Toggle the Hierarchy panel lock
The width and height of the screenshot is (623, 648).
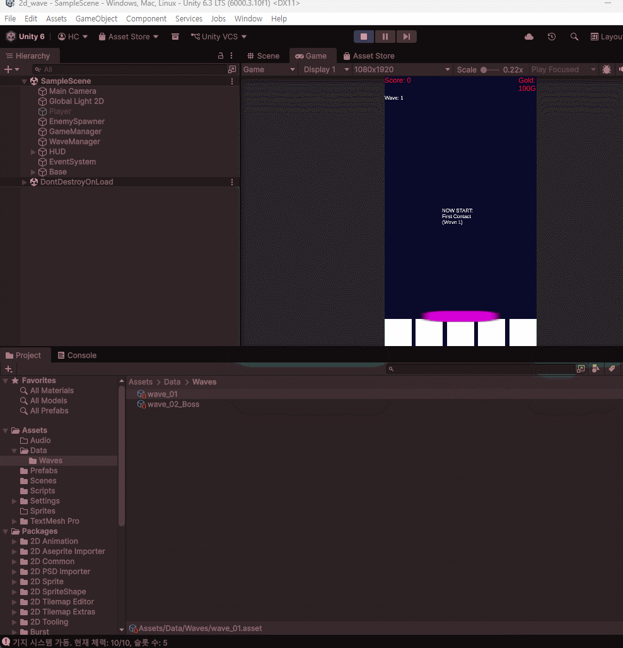pos(220,55)
